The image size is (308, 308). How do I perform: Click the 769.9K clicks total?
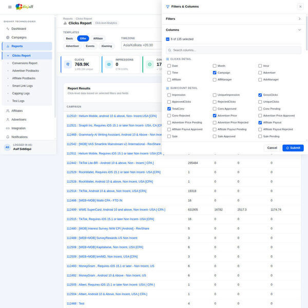tap(82, 65)
